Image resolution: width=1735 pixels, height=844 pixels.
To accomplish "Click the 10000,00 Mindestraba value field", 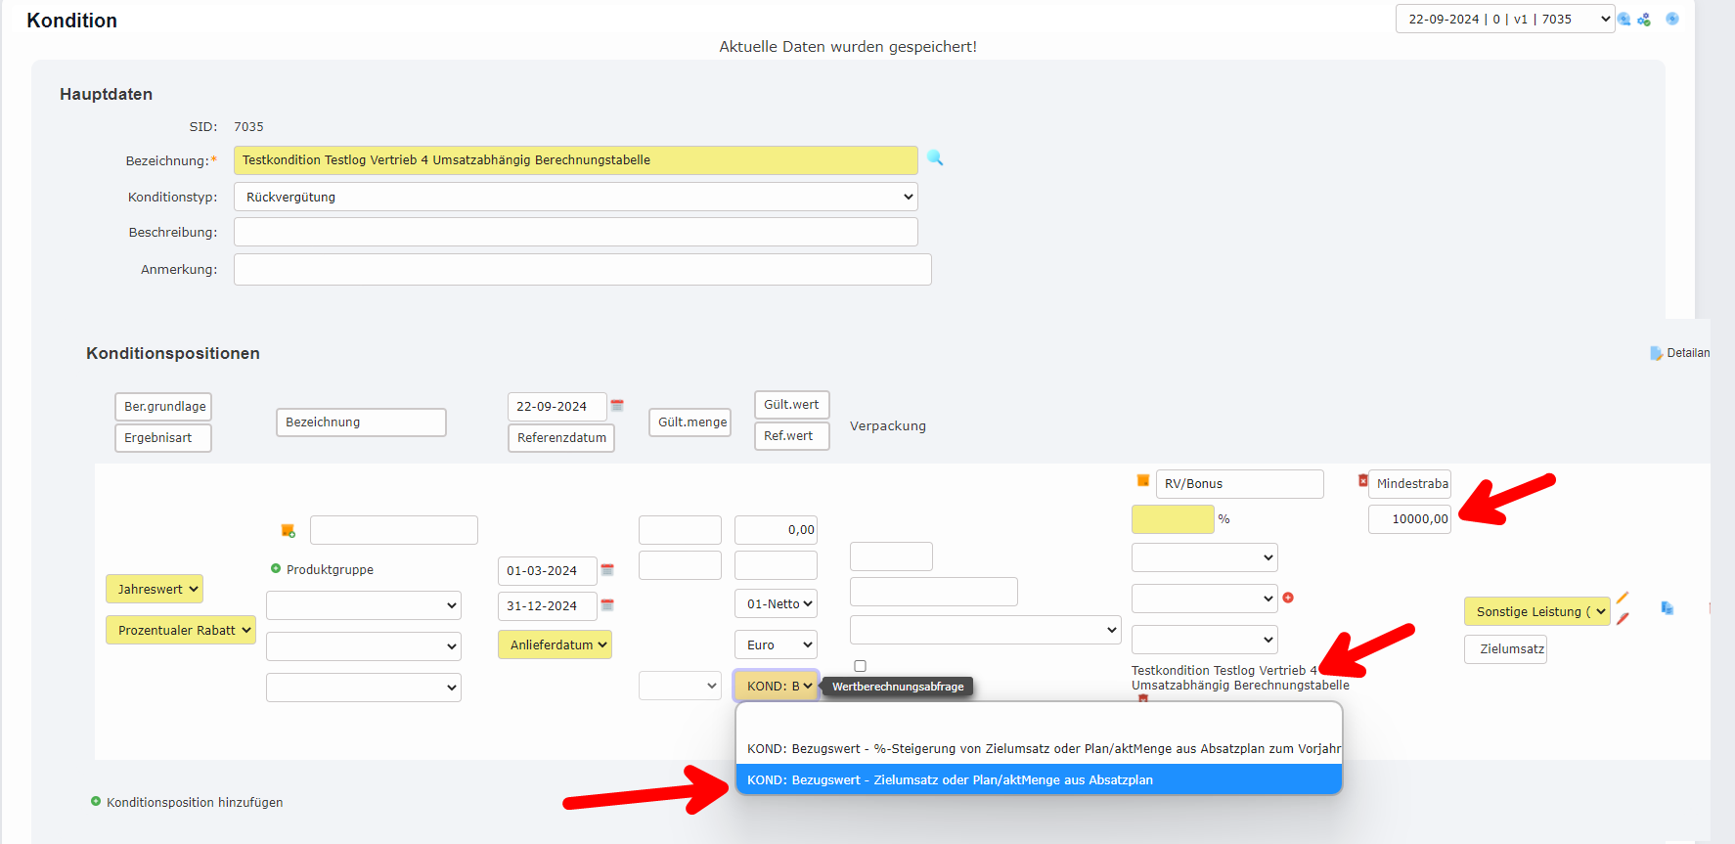I will [x=1409, y=518].
